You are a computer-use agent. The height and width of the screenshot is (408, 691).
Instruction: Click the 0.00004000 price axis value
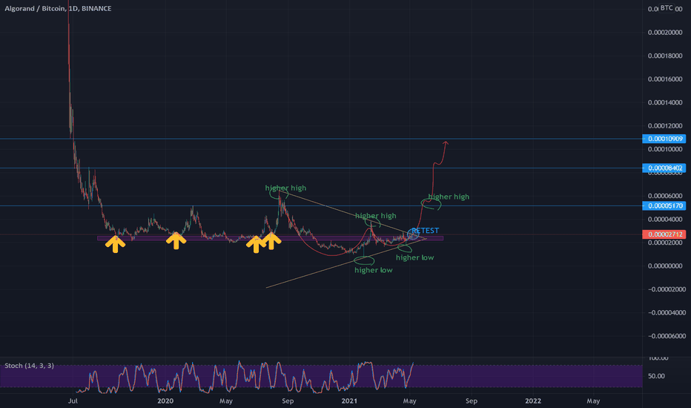pyautogui.click(x=665, y=220)
